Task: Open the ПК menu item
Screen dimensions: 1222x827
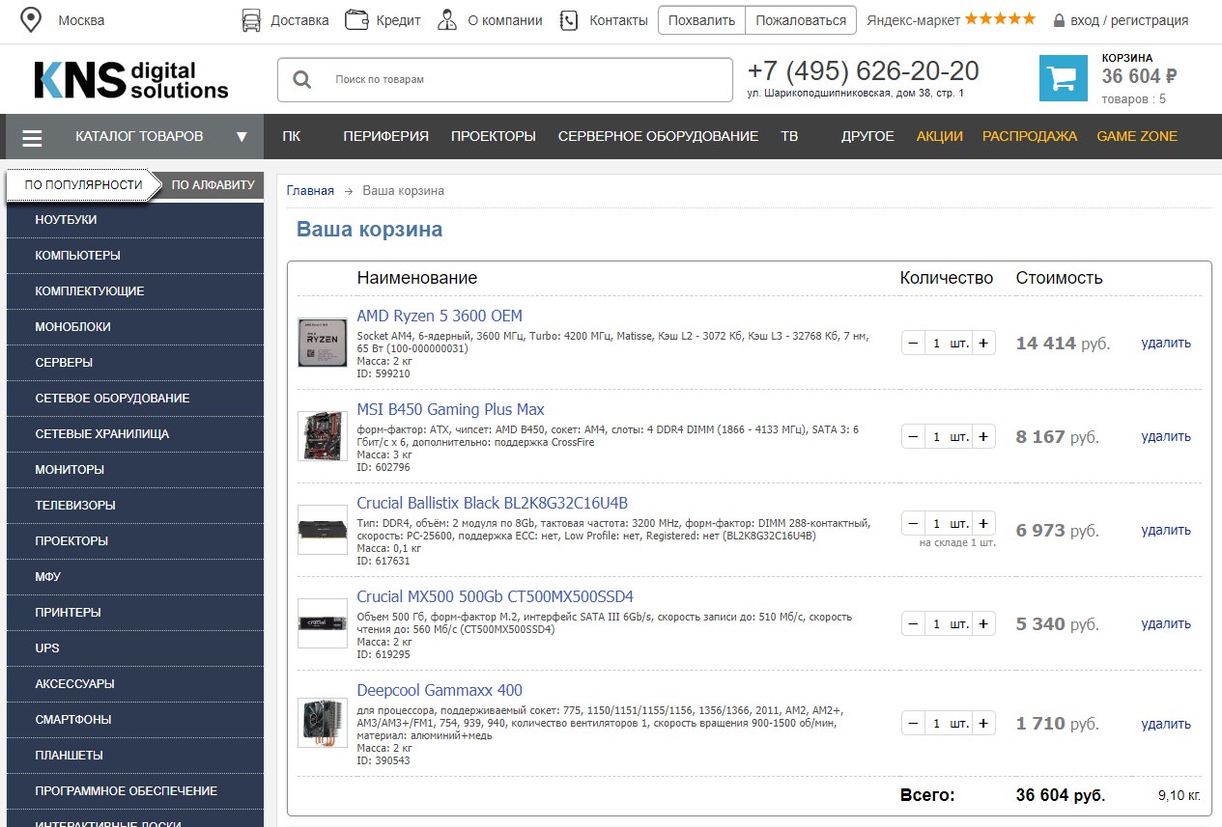Action: pyautogui.click(x=292, y=137)
